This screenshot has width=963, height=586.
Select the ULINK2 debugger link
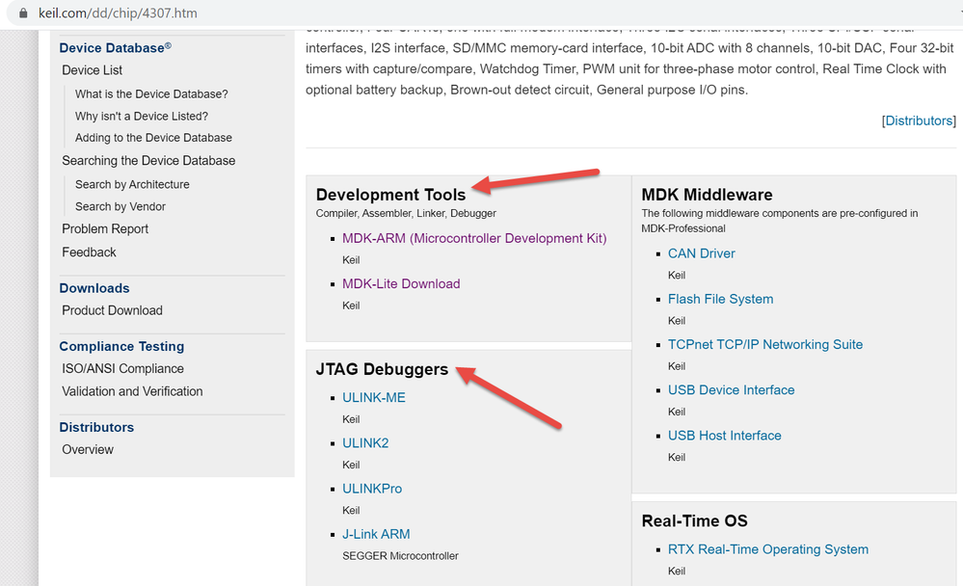click(365, 443)
